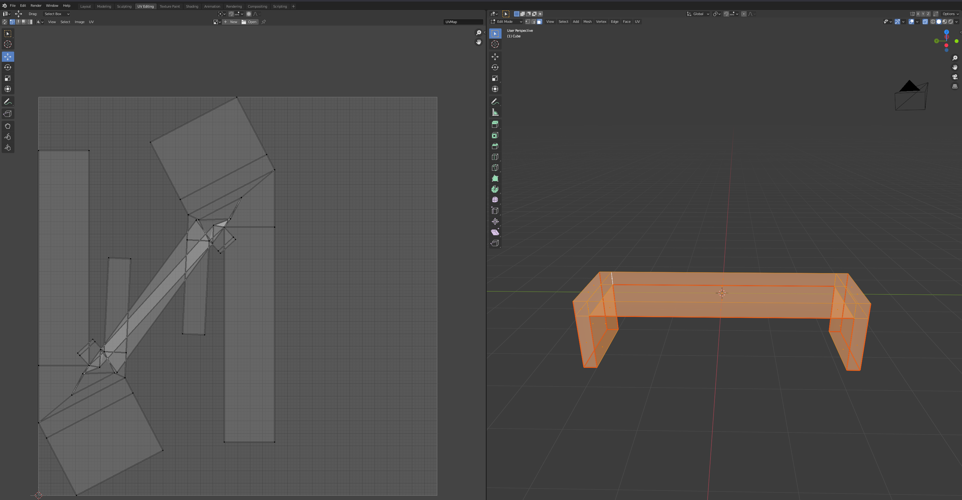962x500 pixels.
Task: Open the View menu in UV Editor
Action: click(x=52, y=22)
